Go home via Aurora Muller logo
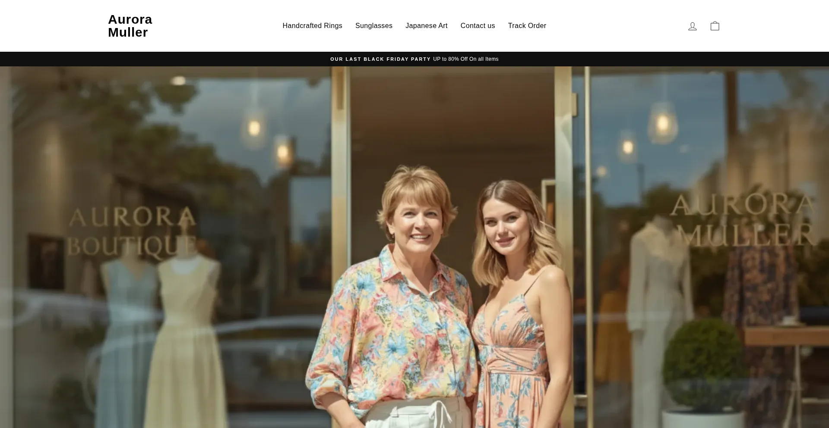Screen dimensions: 829x428 coord(130,26)
